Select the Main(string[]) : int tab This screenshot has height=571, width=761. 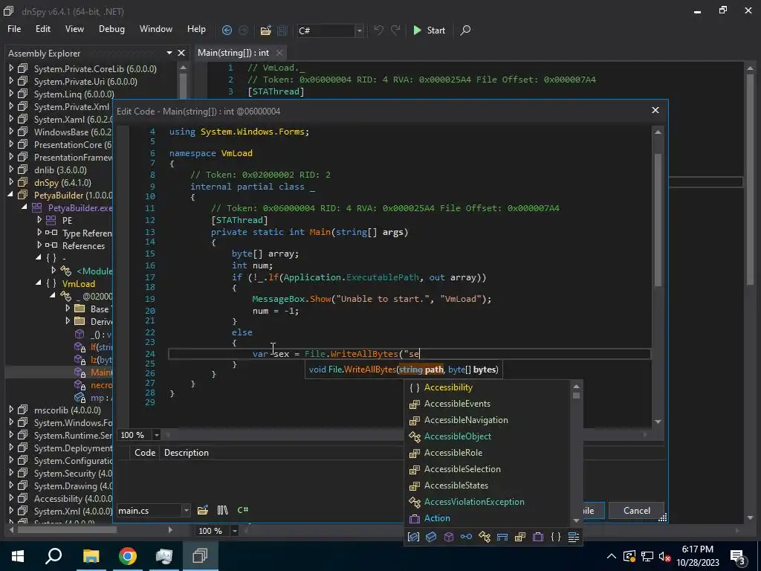coord(233,53)
